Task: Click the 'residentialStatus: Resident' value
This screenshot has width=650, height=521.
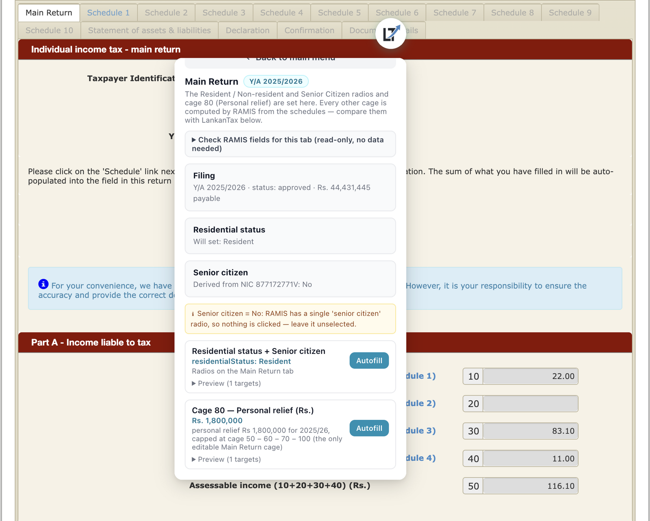Action: [x=241, y=361]
